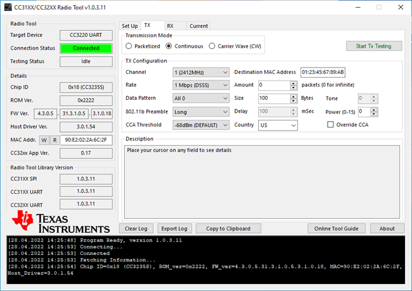This screenshot has height=291, width=412.
Task: Click the FW Ver. 4.3.0.5 field
Action: (46, 113)
